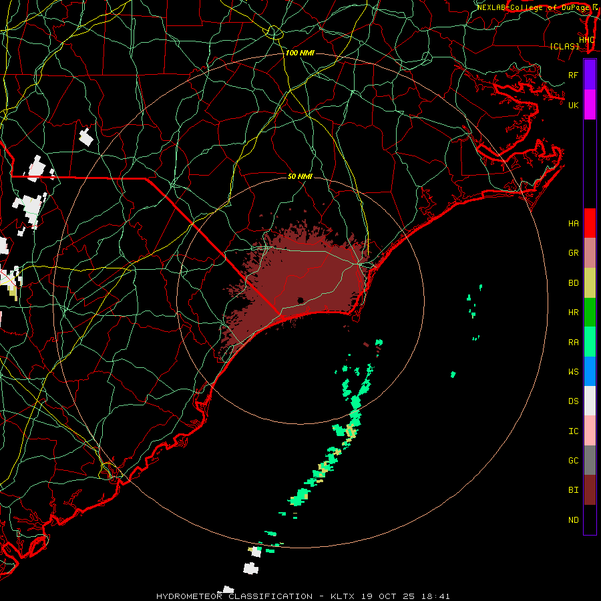This screenshot has height=601, width=601.
Task: Click the 'UK' legend label
Action: [x=573, y=105]
